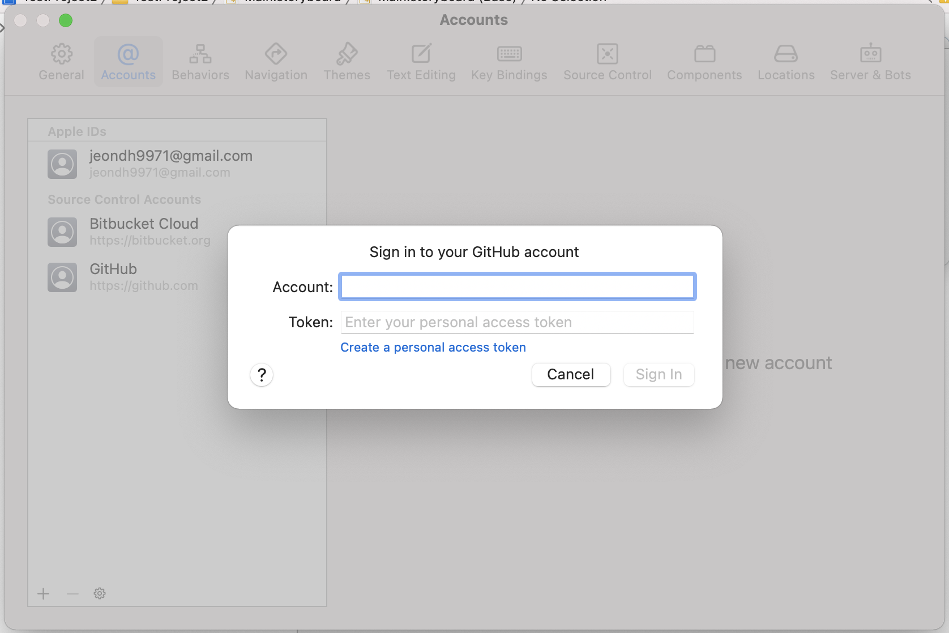Screen dimensions: 949x633
Task: Open Text Editing preferences
Action: click(421, 62)
